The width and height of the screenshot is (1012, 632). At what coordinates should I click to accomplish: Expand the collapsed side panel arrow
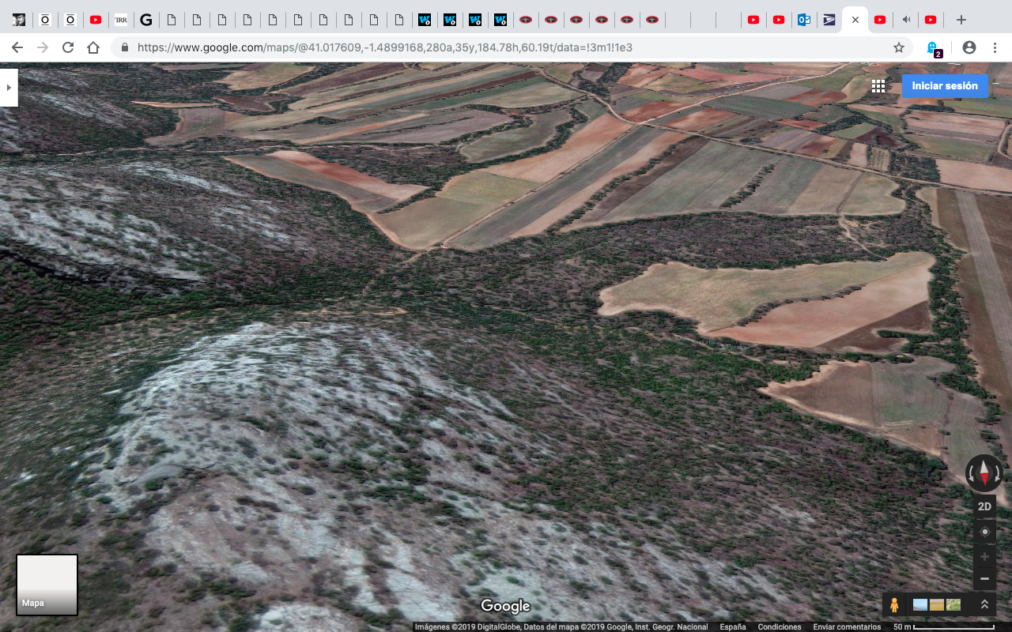pyautogui.click(x=9, y=88)
